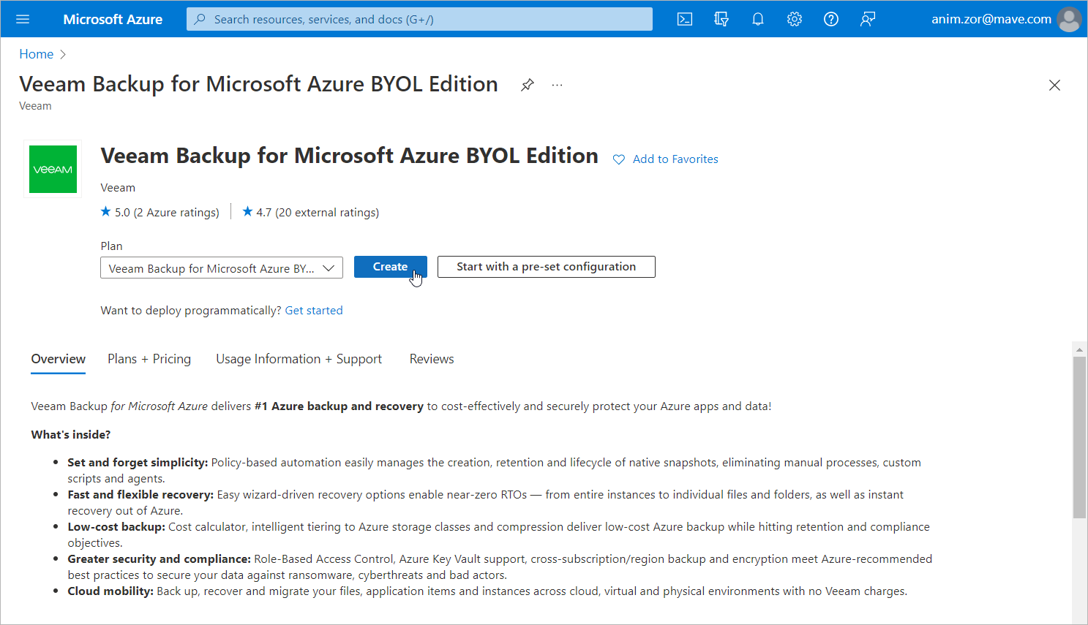Select the Reviews tab
Screen dimensions: 1088x625
(x=432, y=359)
